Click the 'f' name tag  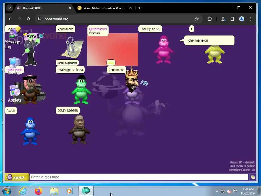tap(192, 29)
